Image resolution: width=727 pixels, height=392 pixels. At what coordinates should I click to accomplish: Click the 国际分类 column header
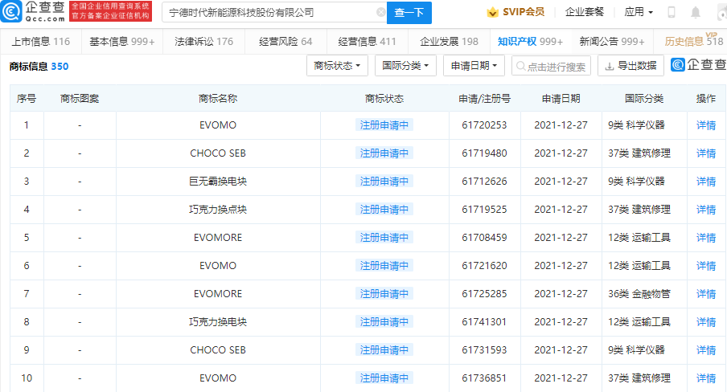click(x=644, y=98)
